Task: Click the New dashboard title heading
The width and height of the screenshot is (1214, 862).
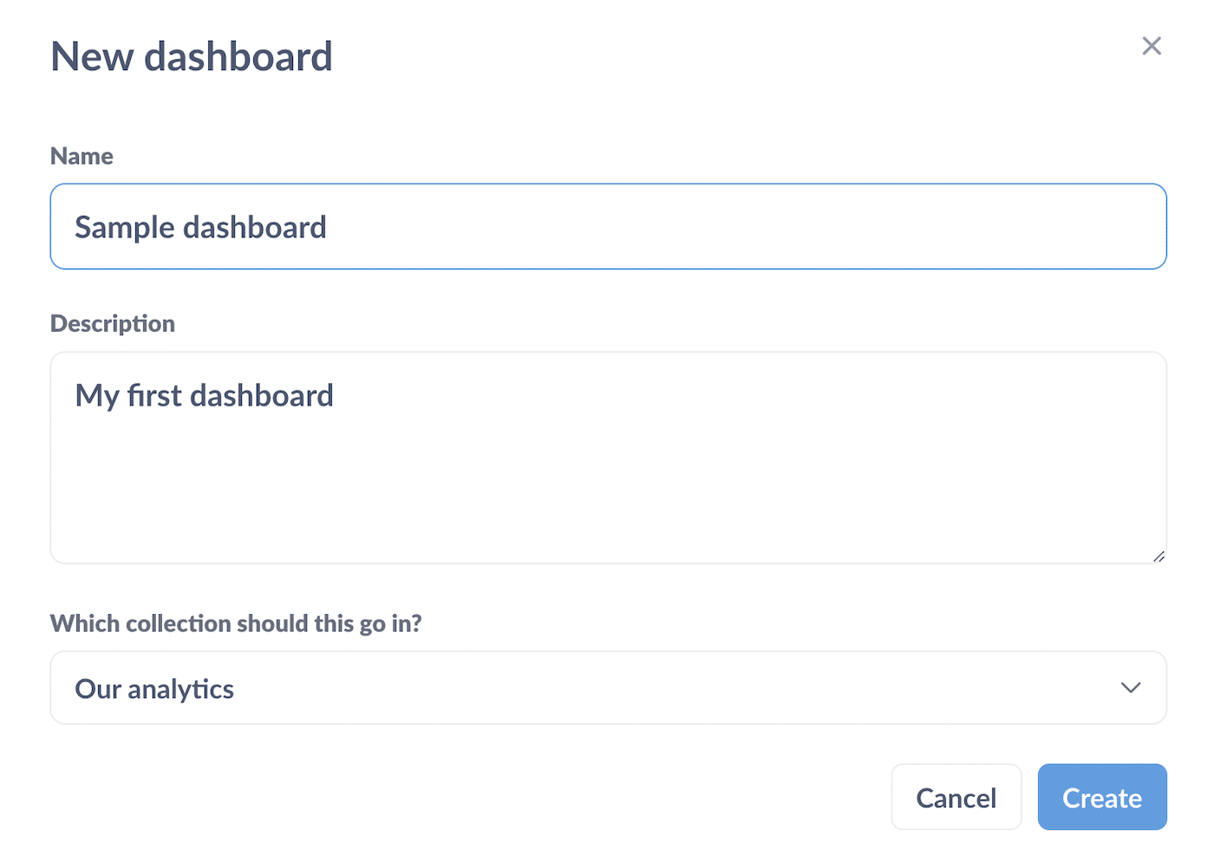Action: pyautogui.click(x=191, y=55)
